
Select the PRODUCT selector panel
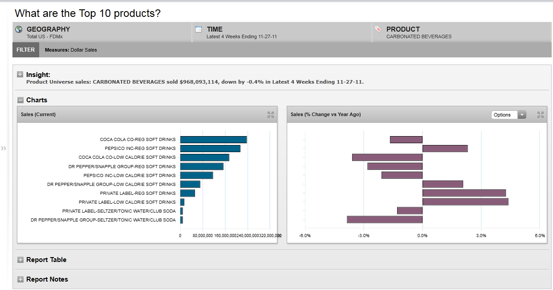(461, 32)
